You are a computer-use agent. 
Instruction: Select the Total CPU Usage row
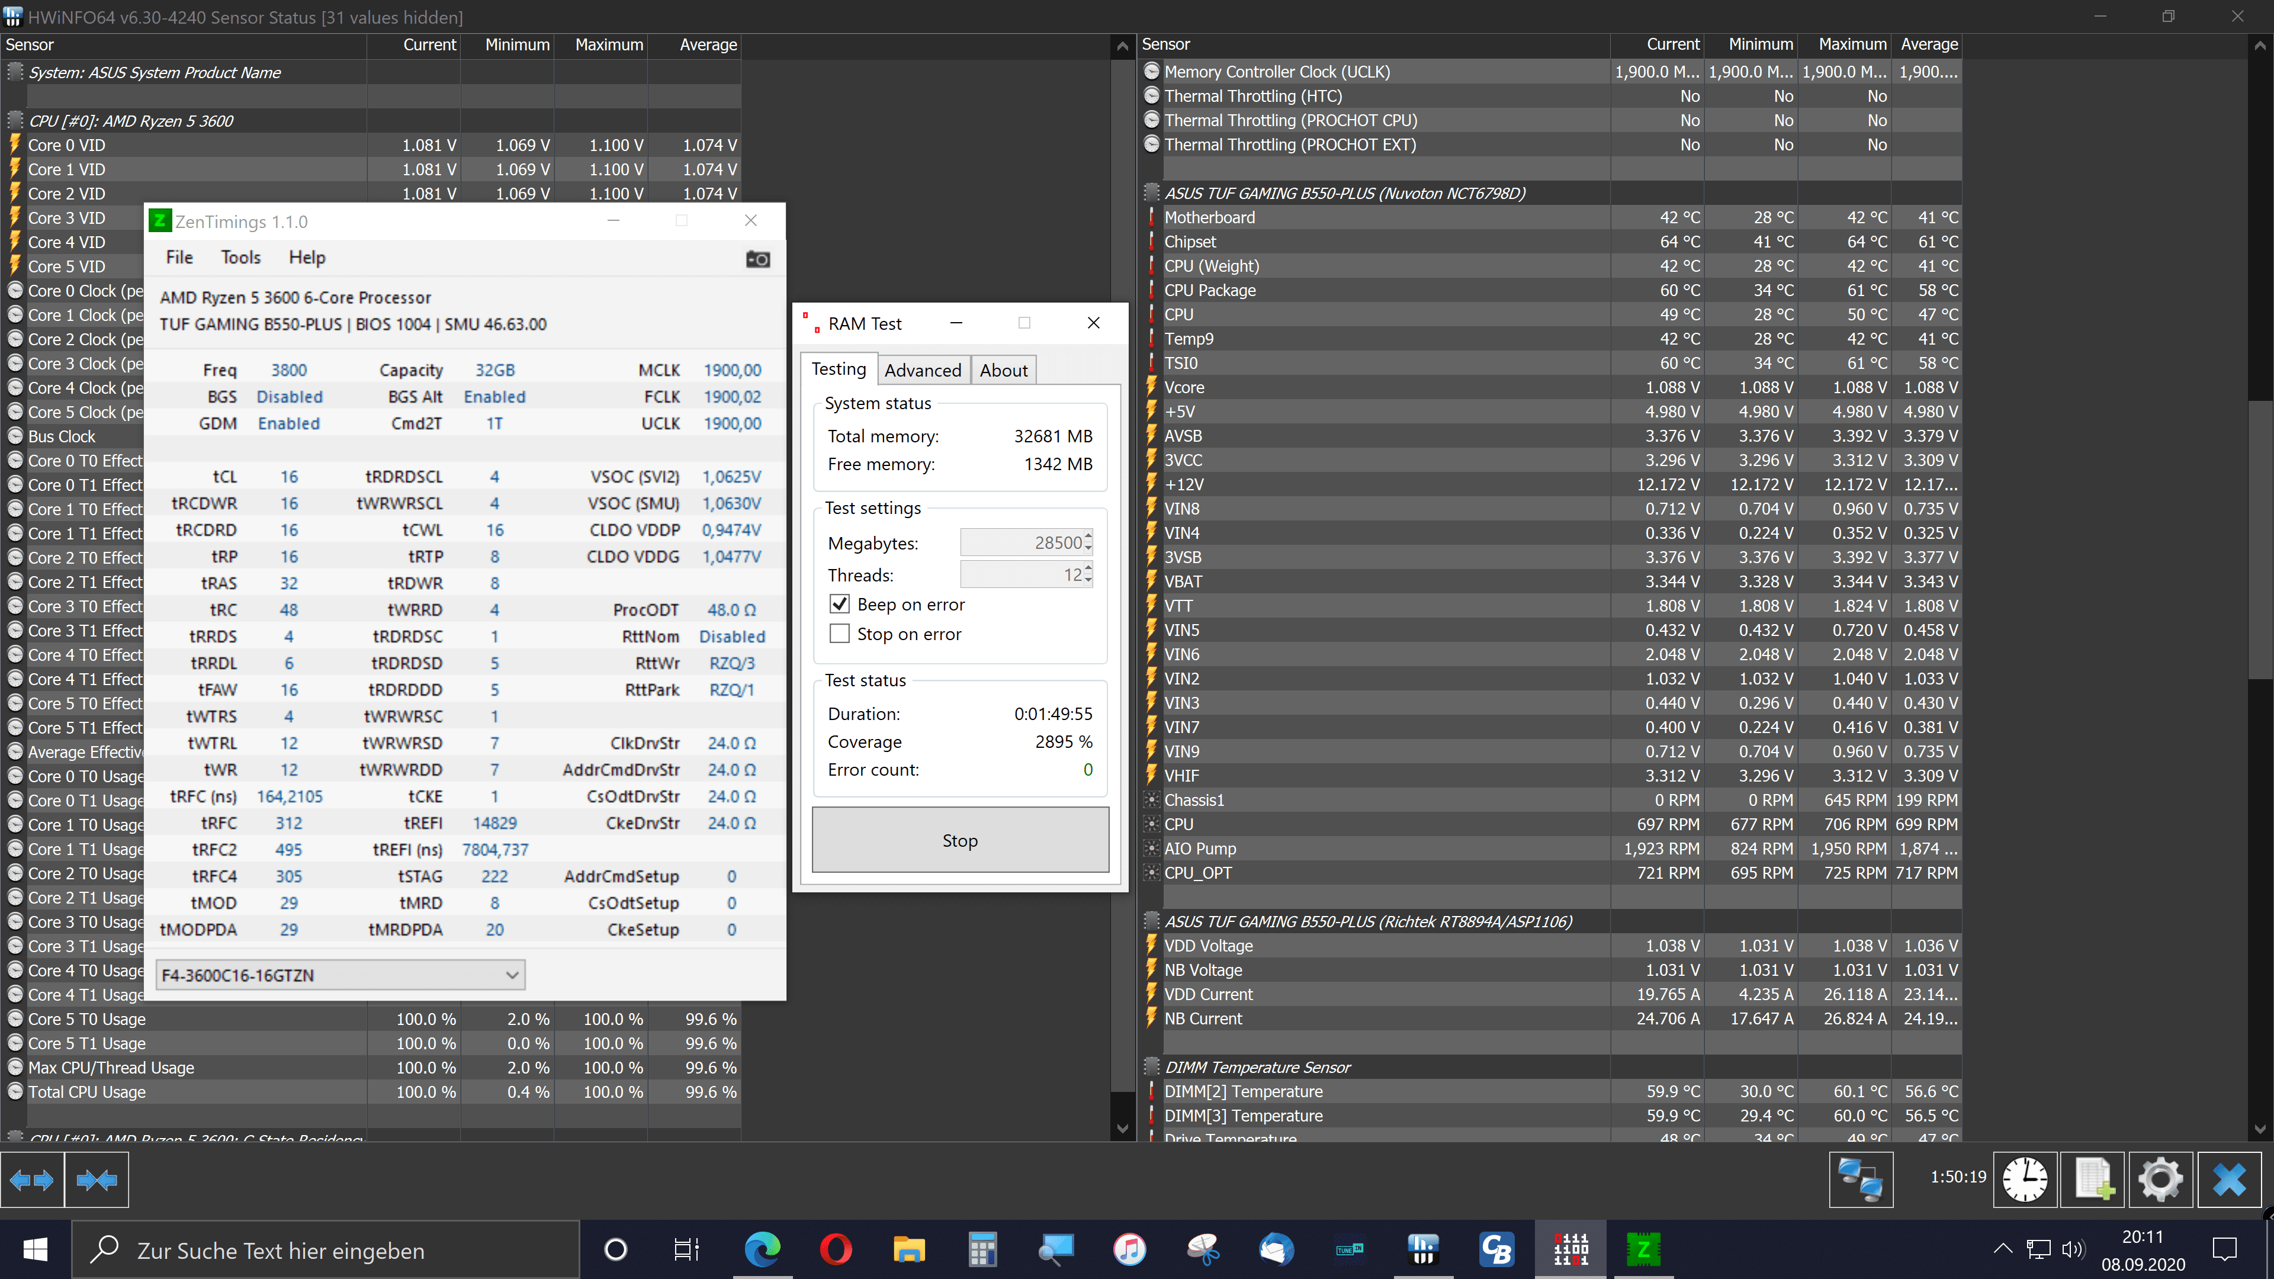(x=371, y=1092)
